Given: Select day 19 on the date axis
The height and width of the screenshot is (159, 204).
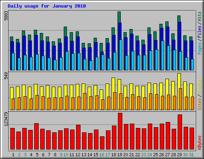Looking at the screenshot, I should [120, 155].
